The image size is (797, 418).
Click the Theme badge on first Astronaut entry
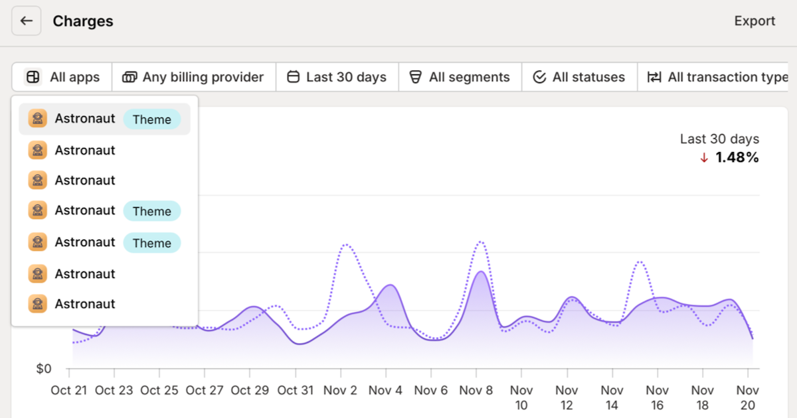[151, 119]
